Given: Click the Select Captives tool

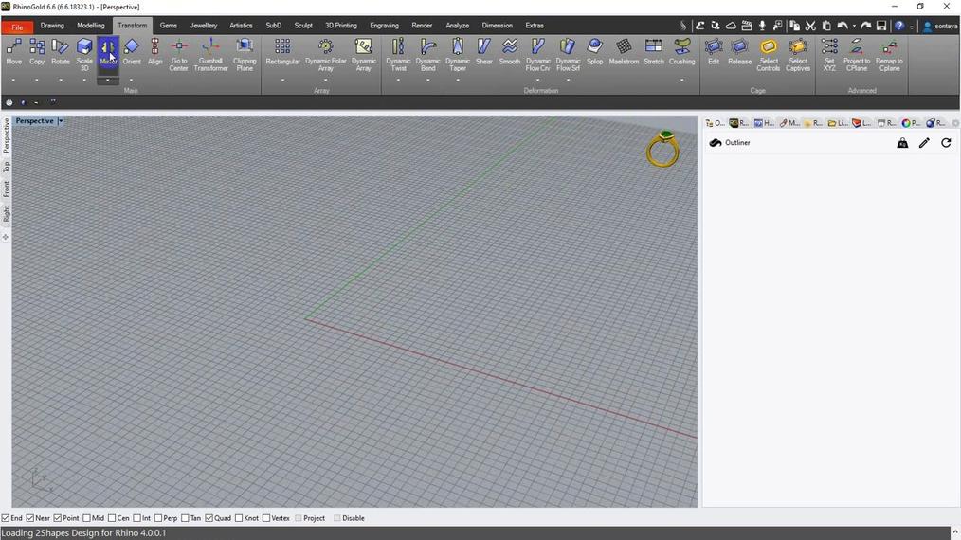Looking at the screenshot, I should click(x=798, y=55).
